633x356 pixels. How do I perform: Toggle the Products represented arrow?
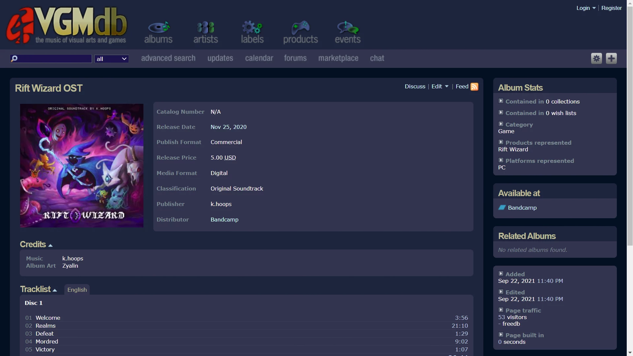501,142
